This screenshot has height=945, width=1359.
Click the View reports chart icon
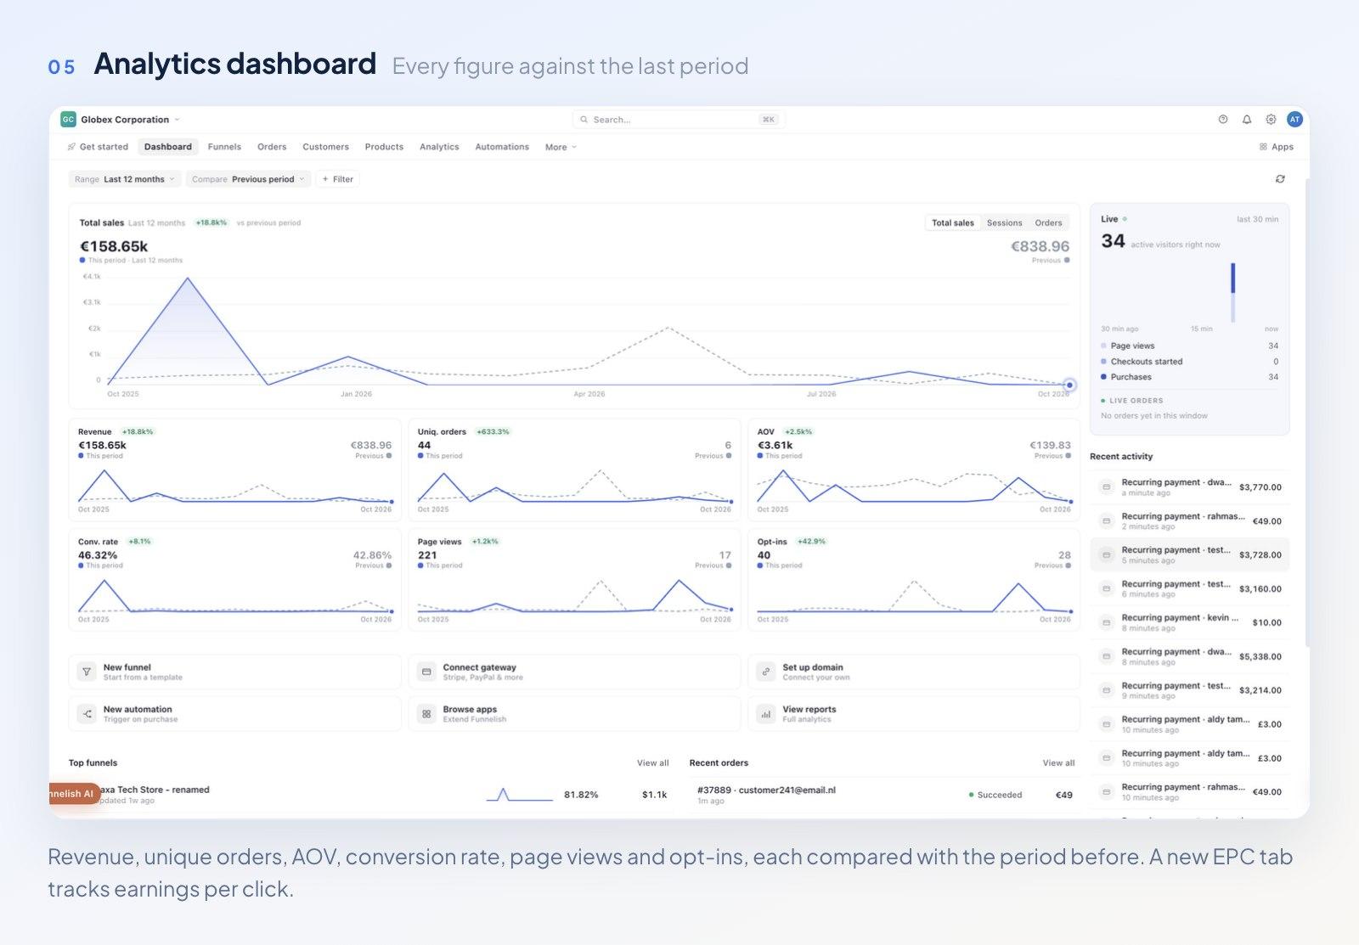click(766, 714)
